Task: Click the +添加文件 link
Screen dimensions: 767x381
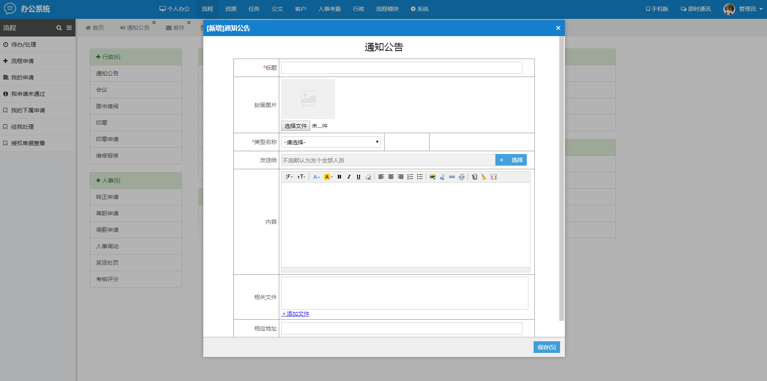Action: [x=296, y=314]
